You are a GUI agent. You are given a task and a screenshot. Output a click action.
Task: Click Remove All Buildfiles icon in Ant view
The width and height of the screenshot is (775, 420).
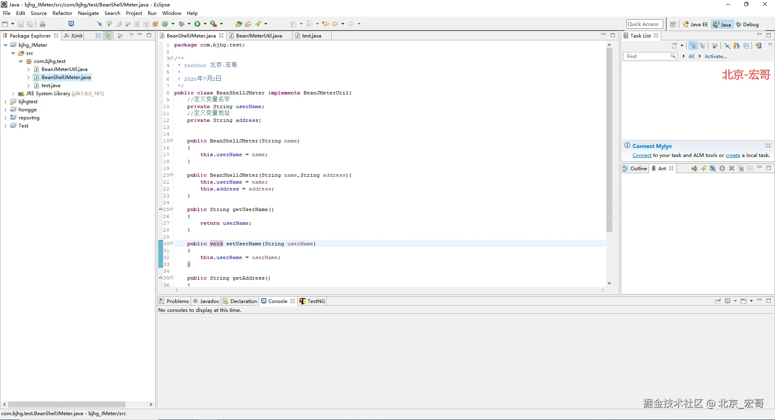[741, 169]
